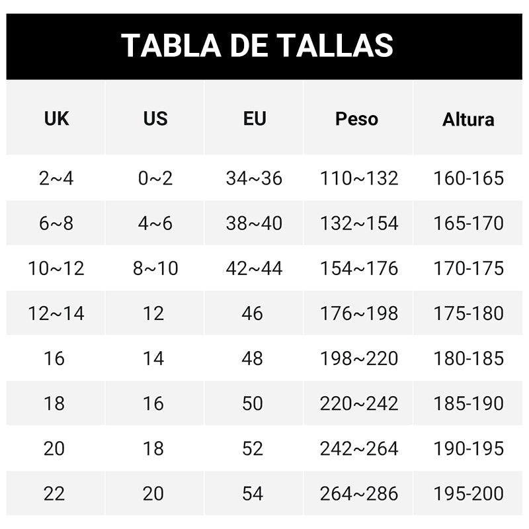Select the UK size 2~4 cell
This screenshot has height=529, width=529.
pos(56,178)
